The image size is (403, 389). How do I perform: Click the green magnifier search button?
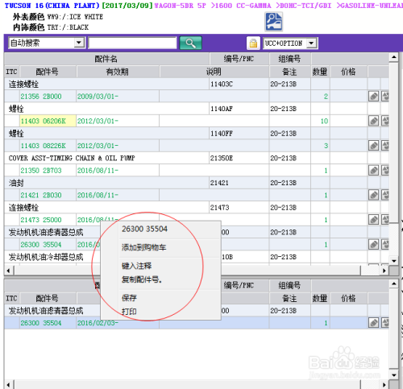[x=190, y=43]
